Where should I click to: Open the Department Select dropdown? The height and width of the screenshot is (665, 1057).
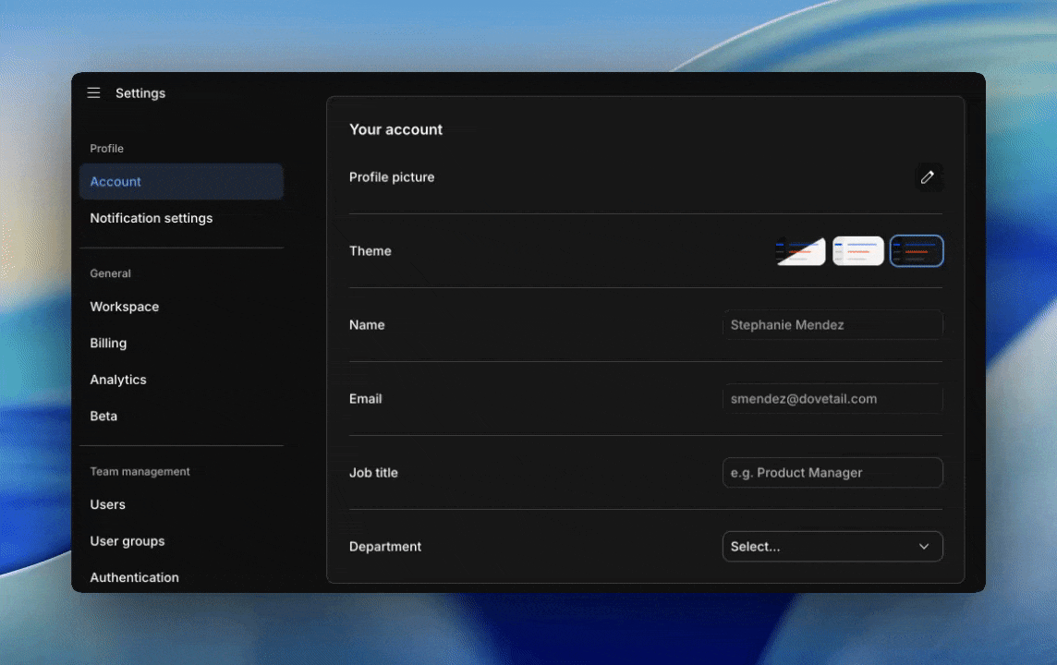point(832,547)
